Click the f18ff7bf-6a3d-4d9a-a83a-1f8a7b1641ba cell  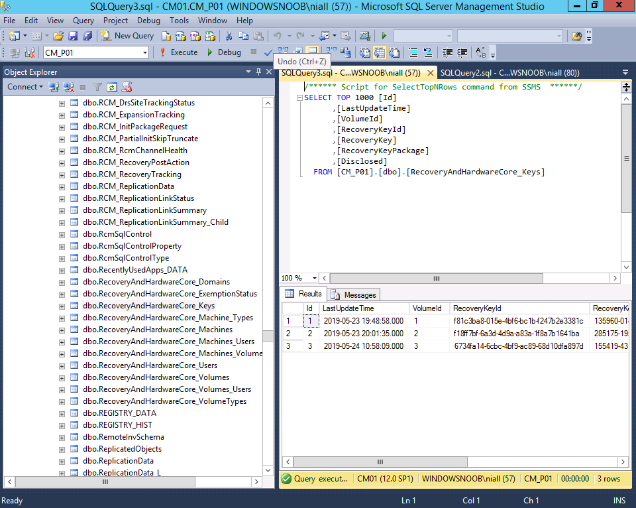pos(519,334)
